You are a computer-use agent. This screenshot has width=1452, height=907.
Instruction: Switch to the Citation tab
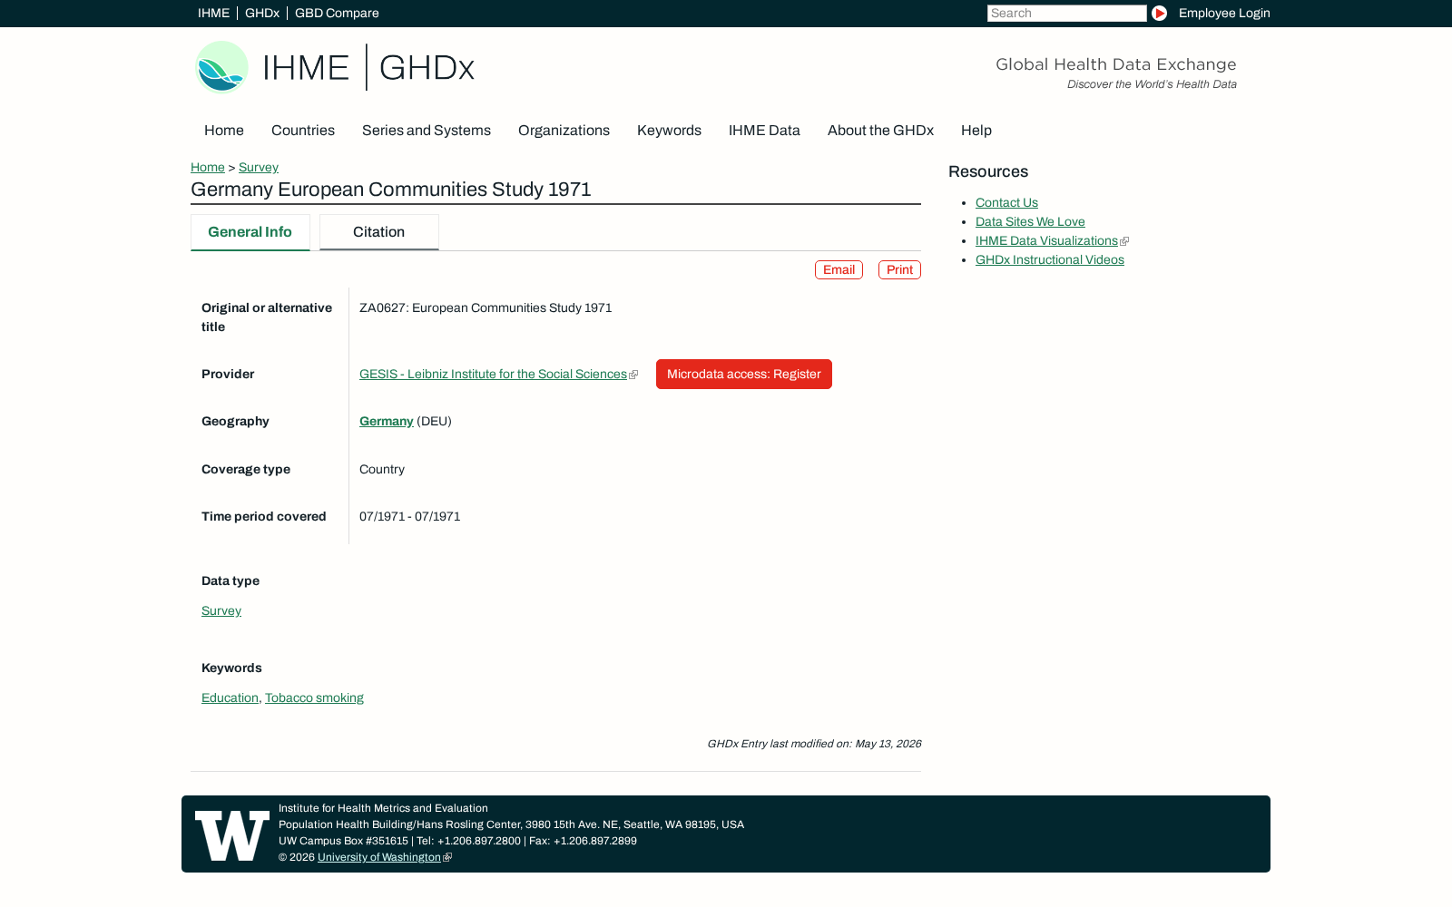[379, 232]
